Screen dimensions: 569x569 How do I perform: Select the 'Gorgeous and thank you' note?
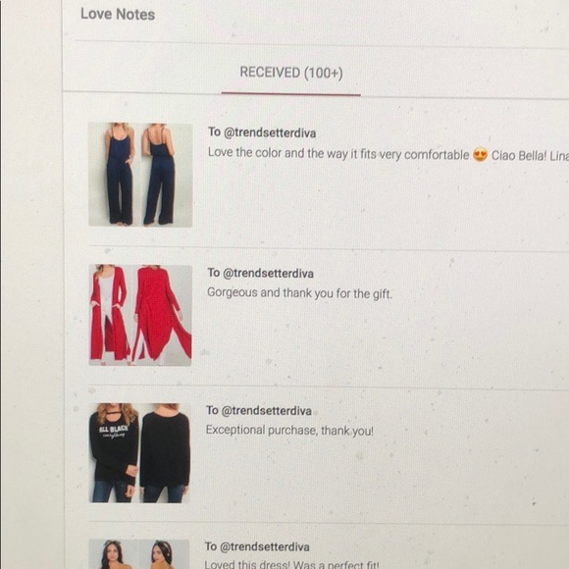click(300, 293)
